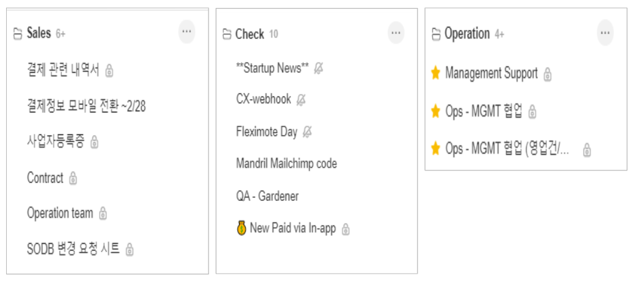Open the SODB 변경 요청 시트 channel
The height and width of the screenshot is (281, 634).
tap(73, 248)
